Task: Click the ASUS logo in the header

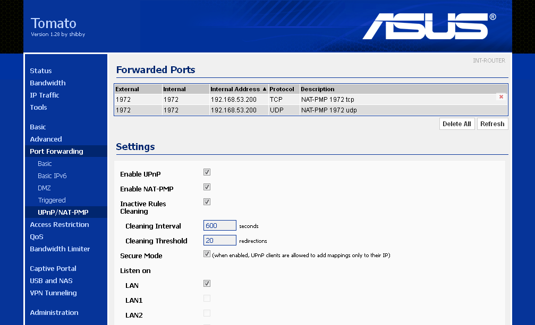Action: (429, 26)
